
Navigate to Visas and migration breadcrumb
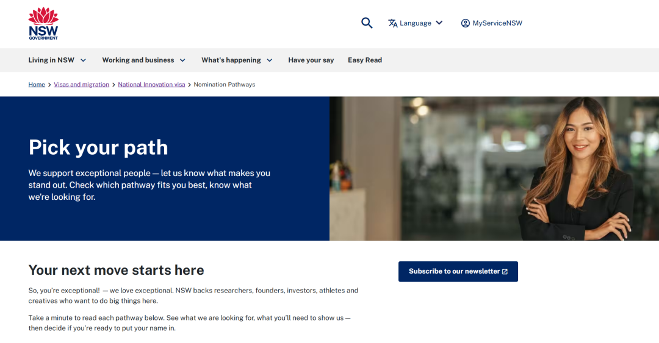(81, 85)
